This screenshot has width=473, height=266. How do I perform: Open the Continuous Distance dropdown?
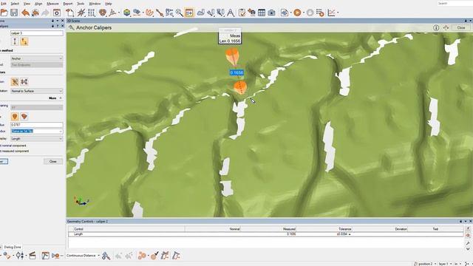[83, 256]
